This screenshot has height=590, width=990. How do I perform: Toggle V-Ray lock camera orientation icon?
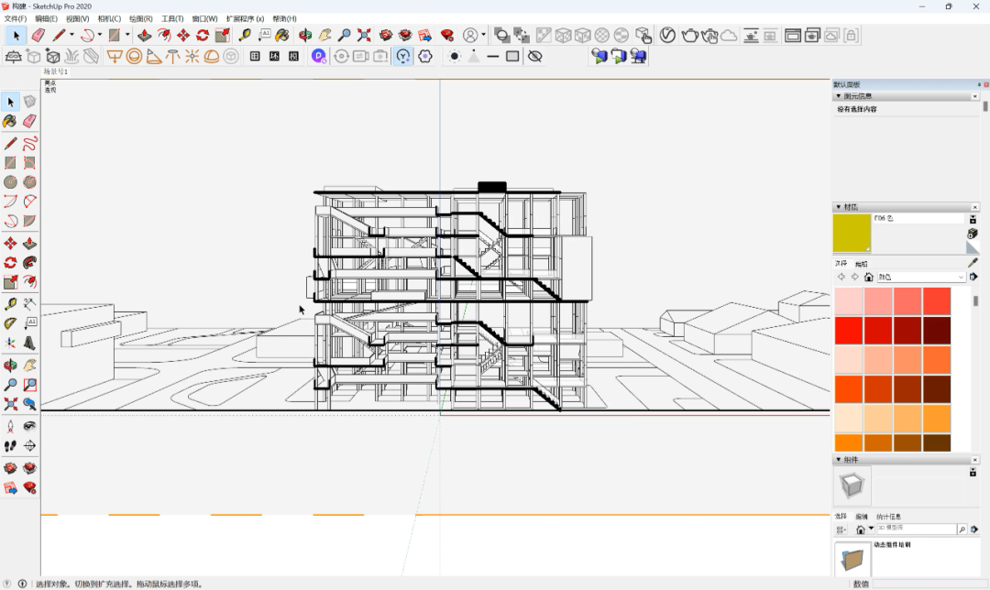[851, 36]
